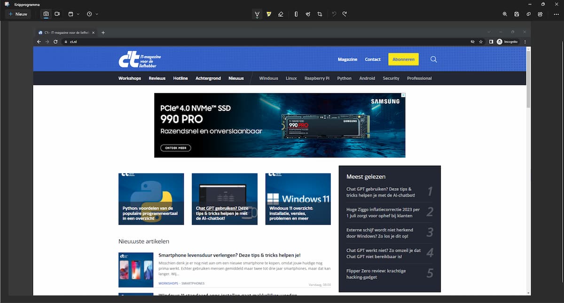Expand the snip delay timer dropdown
Screen dimensions: 564x303
pyautogui.click(x=92, y=14)
